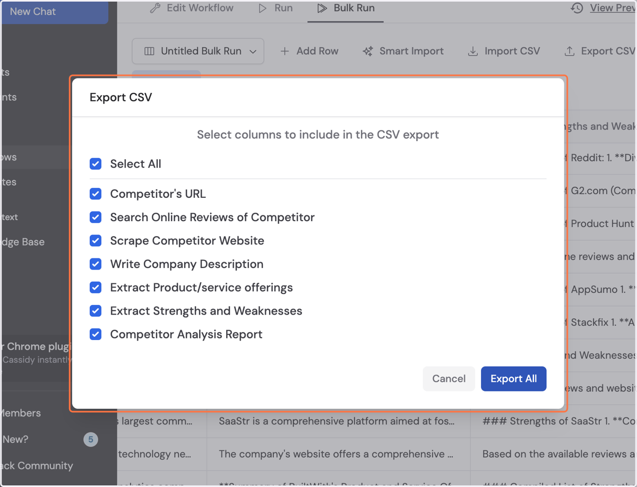The image size is (637, 487).
Task: Click the sparkle icon for Smart Import
Action: coord(367,51)
